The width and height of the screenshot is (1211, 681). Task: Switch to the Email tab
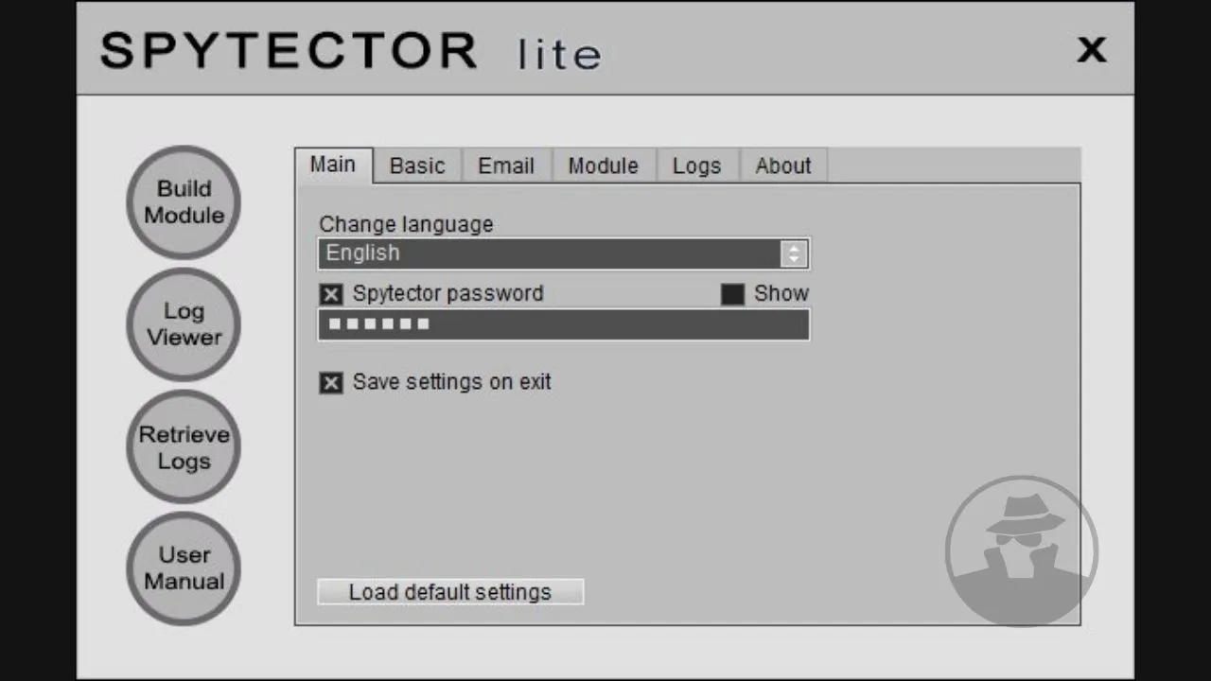(506, 166)
